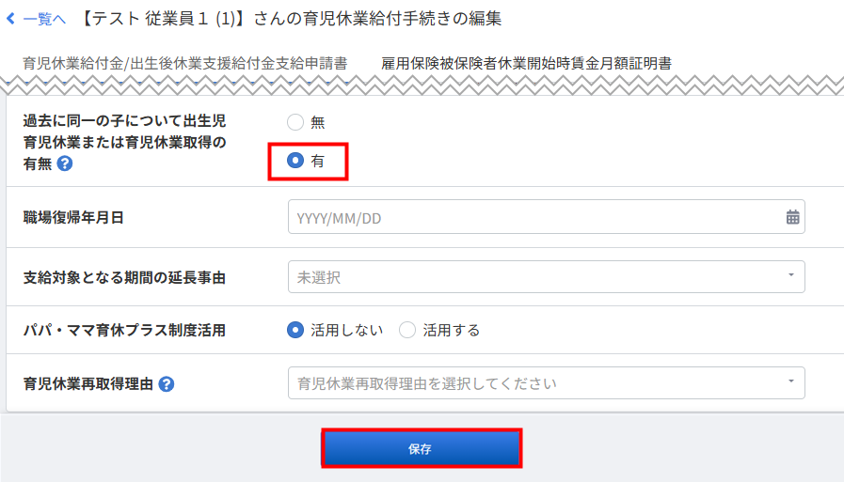Screen dimensions: 844x482
Task: Open help icon beside 育児休業再取得理由
Action: coord(167,384)
